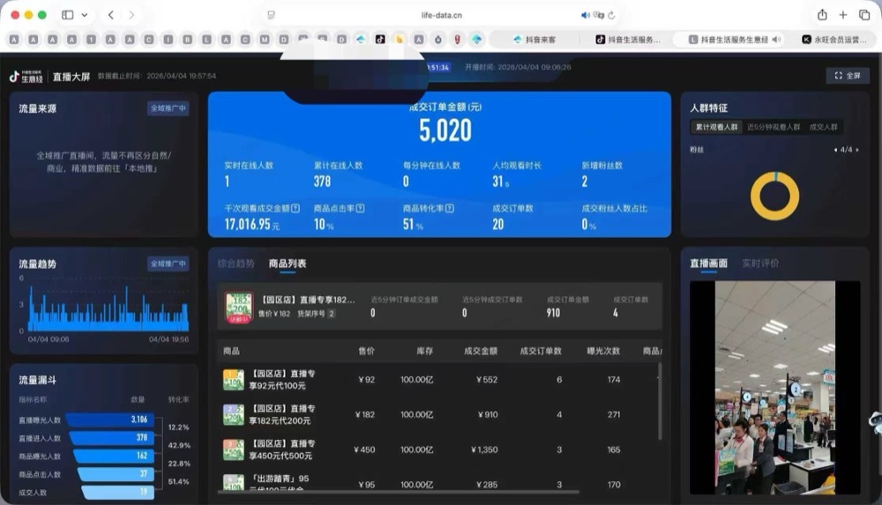Click the 直播曝光人数 3,106 funnel bar
Screen dimensions: 882x505
coord(110,420)
